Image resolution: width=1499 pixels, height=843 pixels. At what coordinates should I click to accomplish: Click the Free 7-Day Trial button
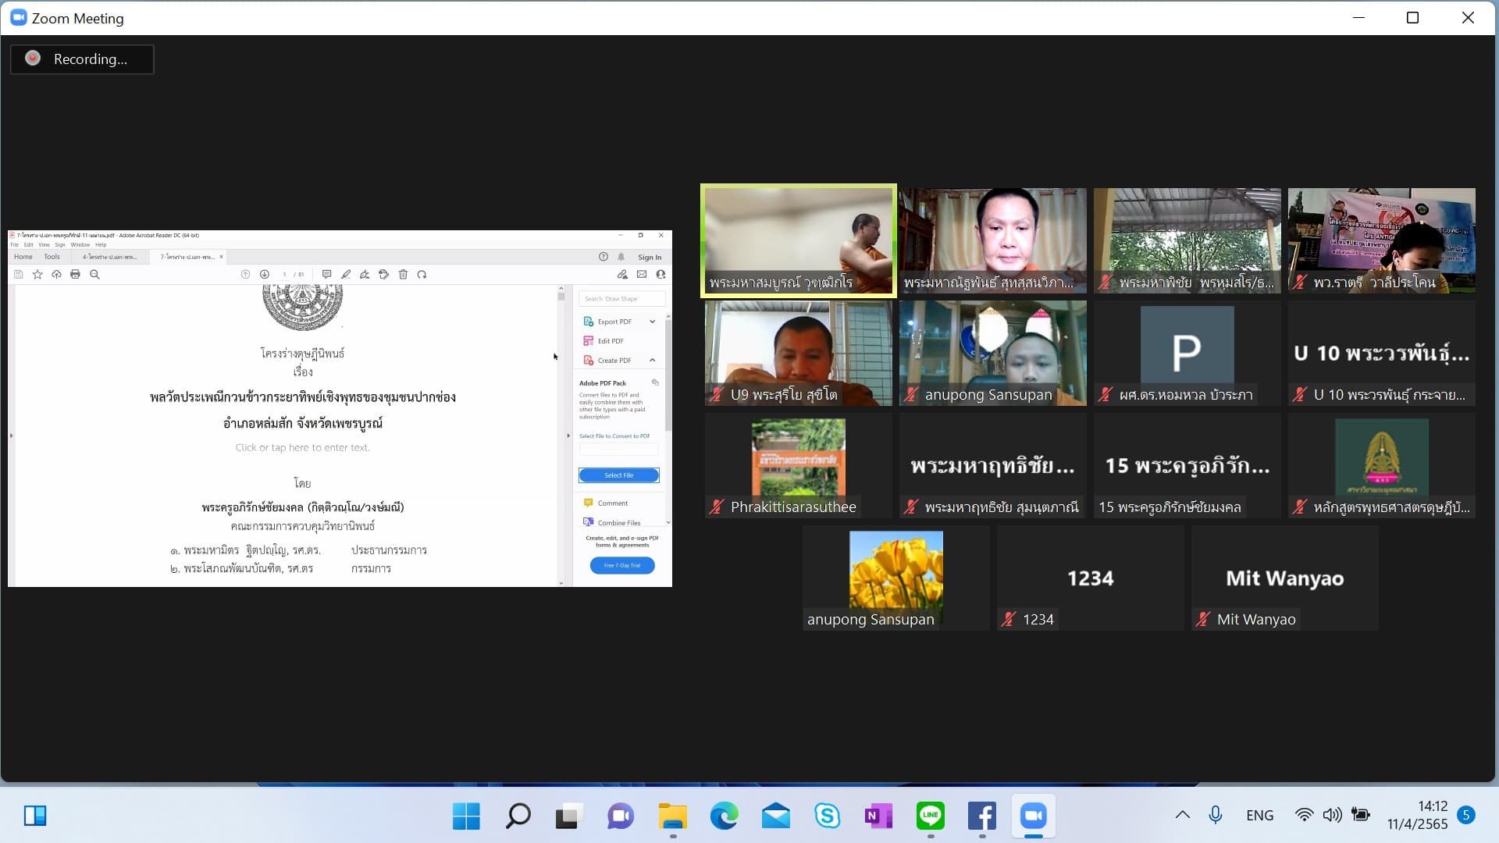622,565
